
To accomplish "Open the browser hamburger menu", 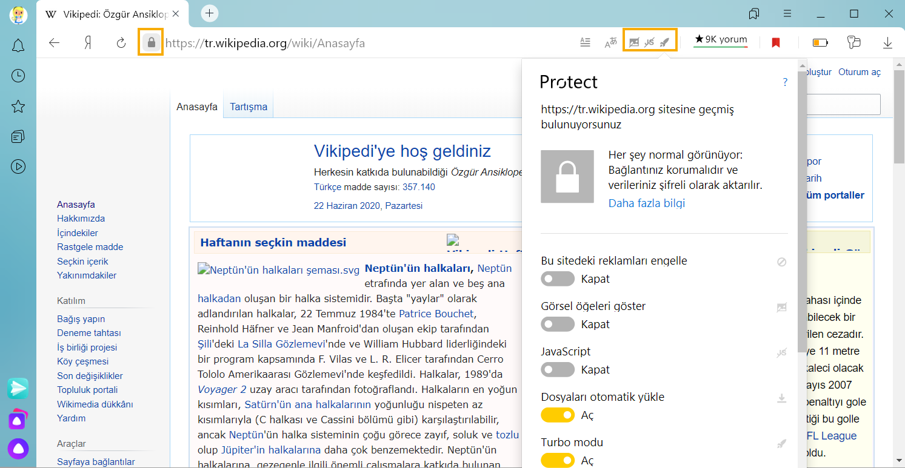I will tap(787, 13).
